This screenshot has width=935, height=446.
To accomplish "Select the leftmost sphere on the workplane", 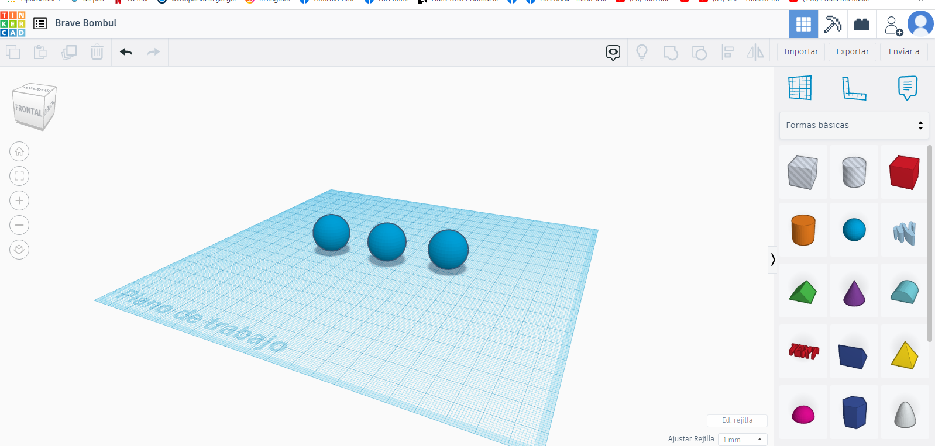I will click(x=331, y=233).
